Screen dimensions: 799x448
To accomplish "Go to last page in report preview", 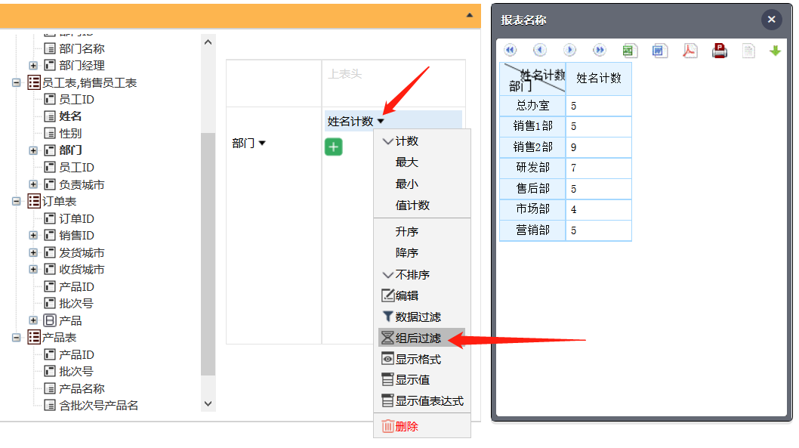I will (x=600, y=50).
